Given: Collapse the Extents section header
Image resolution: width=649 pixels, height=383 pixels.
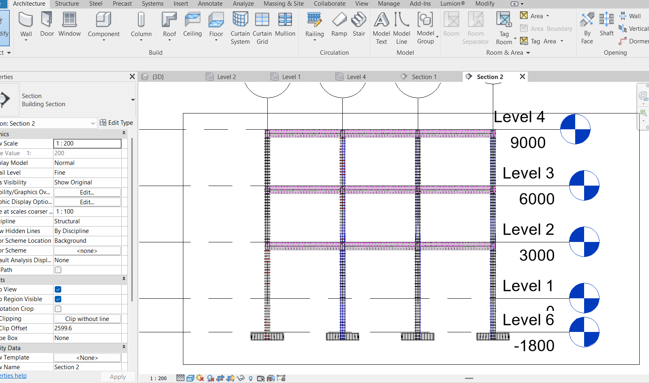Looking at the screenshot, I should [124, 279].
